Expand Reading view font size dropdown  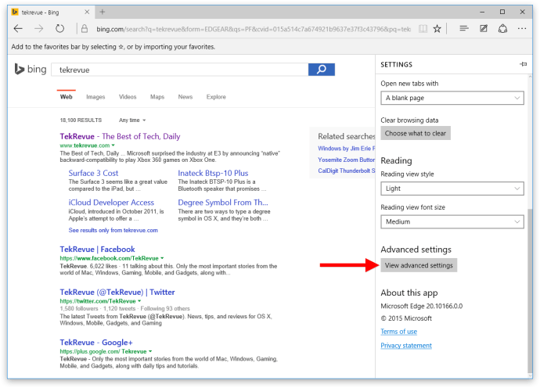pyautogui.click(x=452, y=221)
